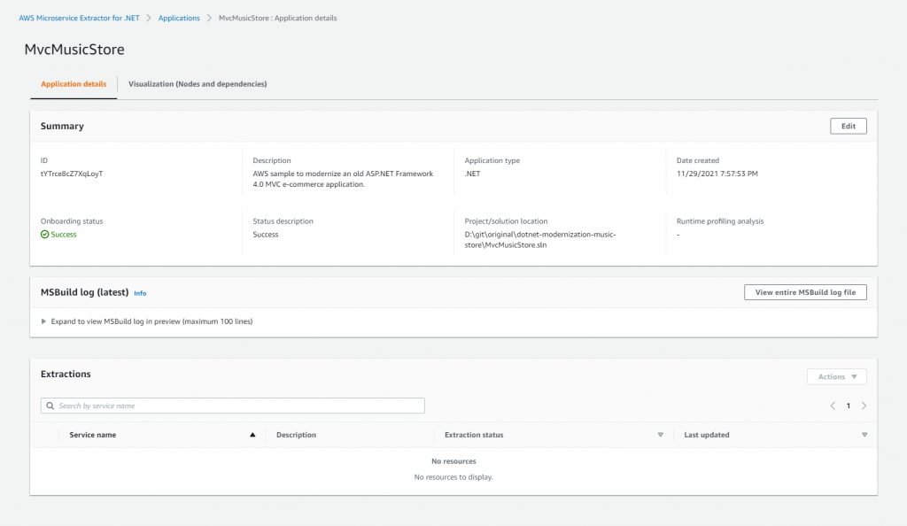The image size is (907, 526).
Task: Select the Application details tab
Action: (74, 84)
